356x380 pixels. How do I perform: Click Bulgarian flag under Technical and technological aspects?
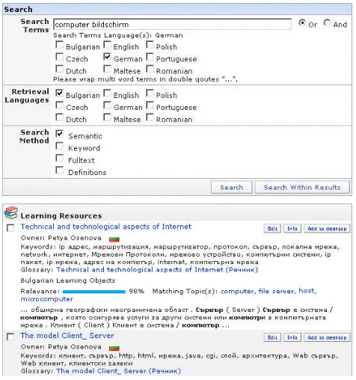point(114,239)
